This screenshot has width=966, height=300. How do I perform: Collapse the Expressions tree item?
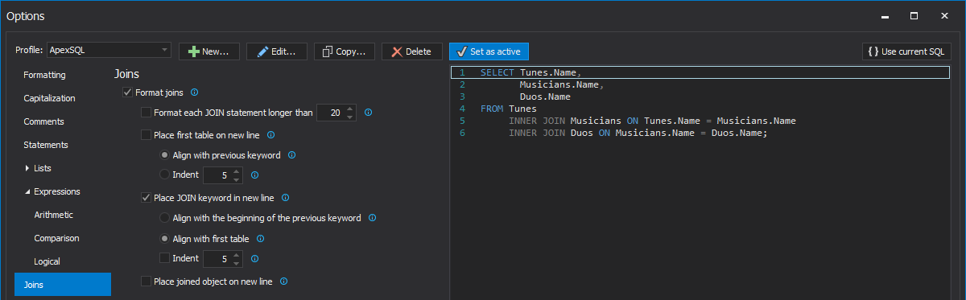[27, 191]
